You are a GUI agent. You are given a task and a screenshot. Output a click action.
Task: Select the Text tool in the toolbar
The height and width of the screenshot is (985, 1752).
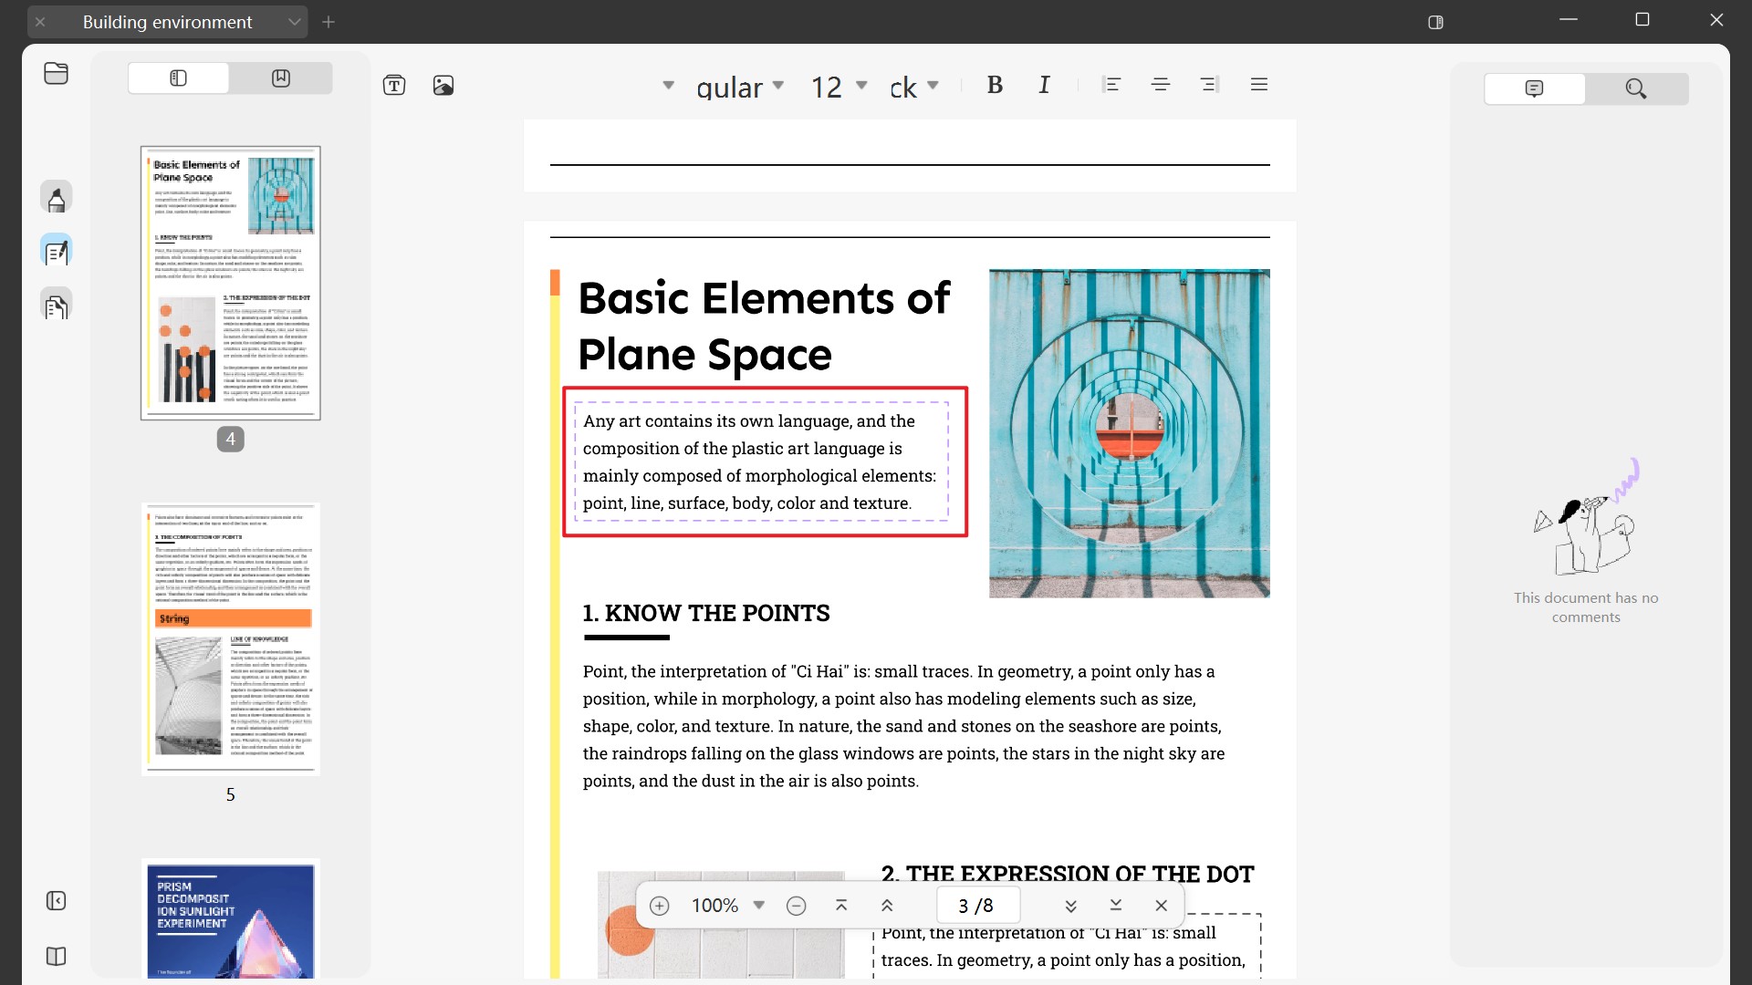[394, 85]
